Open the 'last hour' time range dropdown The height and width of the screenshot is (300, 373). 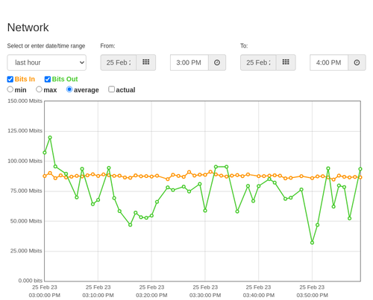(47, 63)
